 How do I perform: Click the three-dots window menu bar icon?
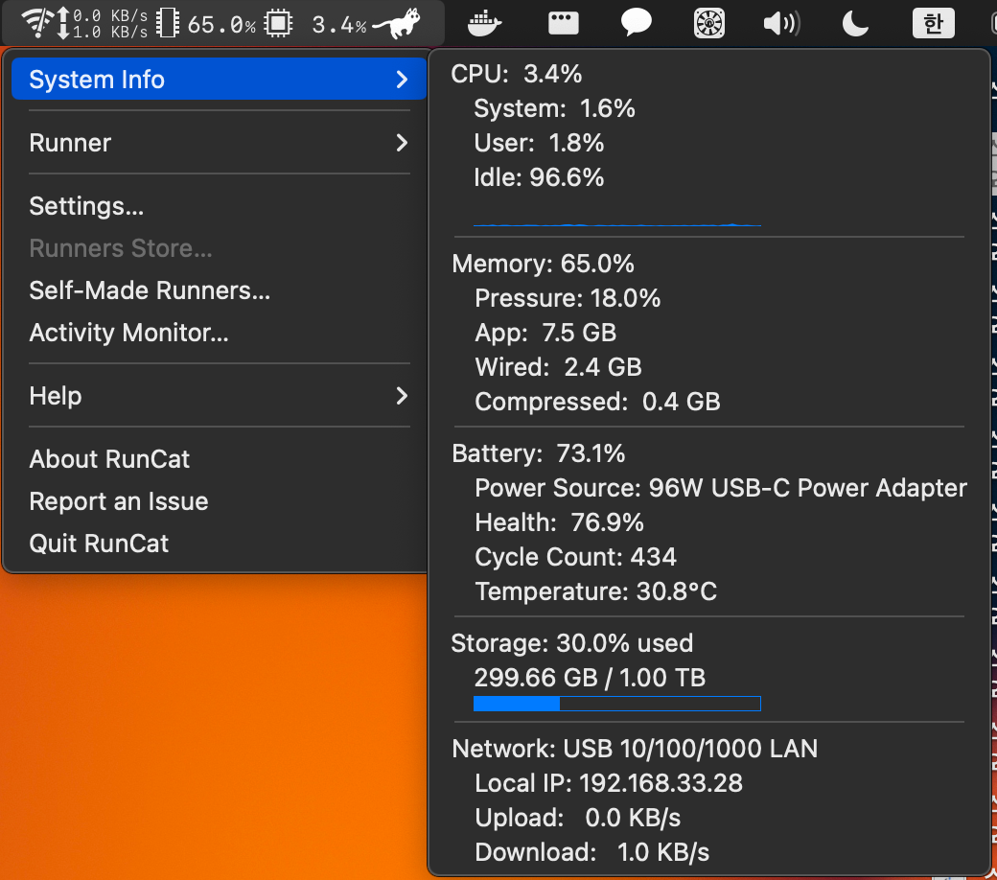click(x=564, y=24)
